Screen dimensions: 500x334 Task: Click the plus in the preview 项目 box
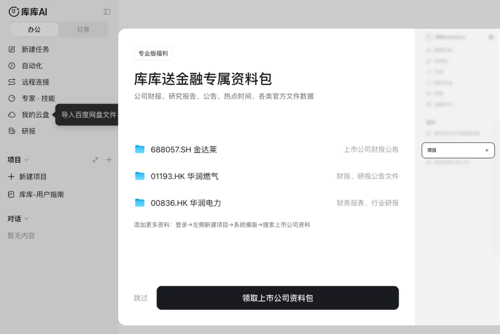pyautogui.click(x=487, y=150)
